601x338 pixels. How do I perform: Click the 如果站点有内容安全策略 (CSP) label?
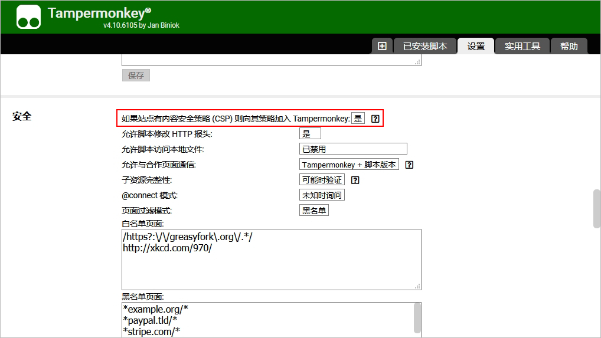coord(236,119)
